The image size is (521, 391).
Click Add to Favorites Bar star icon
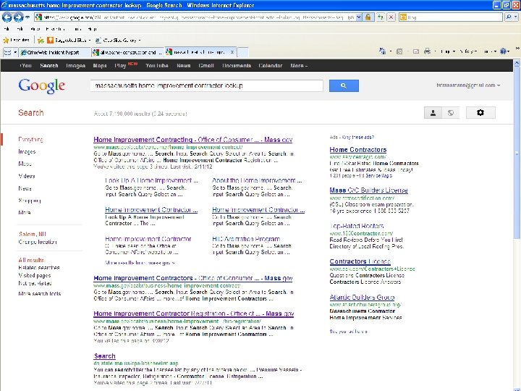pos(41,41)
